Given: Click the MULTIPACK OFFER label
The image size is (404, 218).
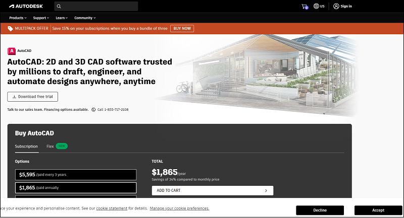Looking at the screenshot, I should [x=31, y=29].
